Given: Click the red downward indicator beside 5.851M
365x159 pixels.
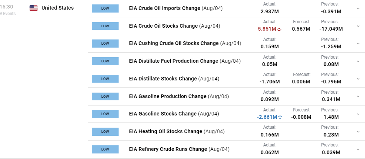Looking at the screenshot, I should pos(279,29).
